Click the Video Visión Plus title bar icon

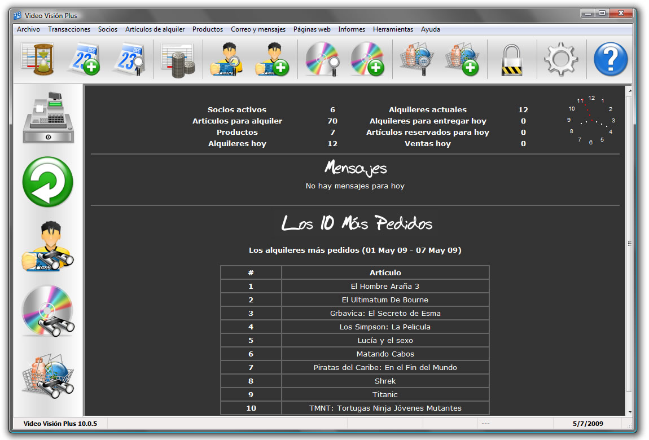18,16
